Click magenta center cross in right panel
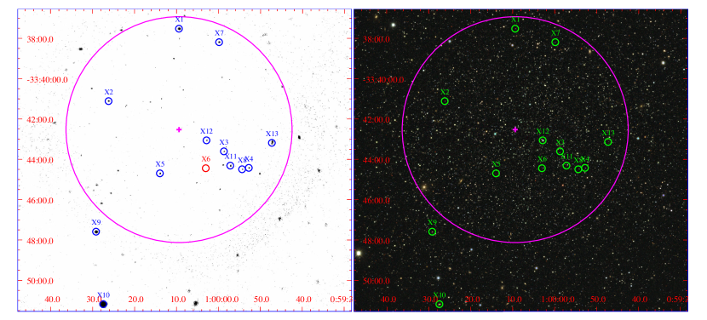 coord(515,129)
